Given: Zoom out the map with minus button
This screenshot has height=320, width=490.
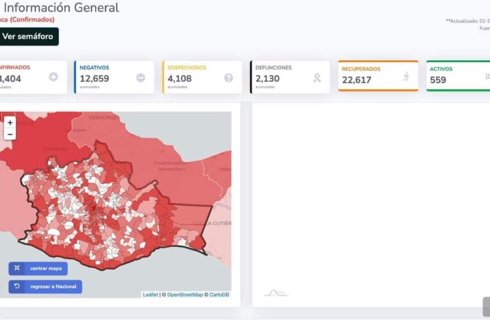Looking at the screenshot, I should pyautogui.click(x=10, y=134).
